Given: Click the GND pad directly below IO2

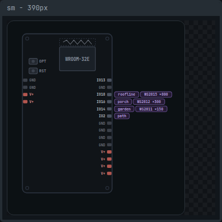Looking at the screenshot, I should (109, 123).
